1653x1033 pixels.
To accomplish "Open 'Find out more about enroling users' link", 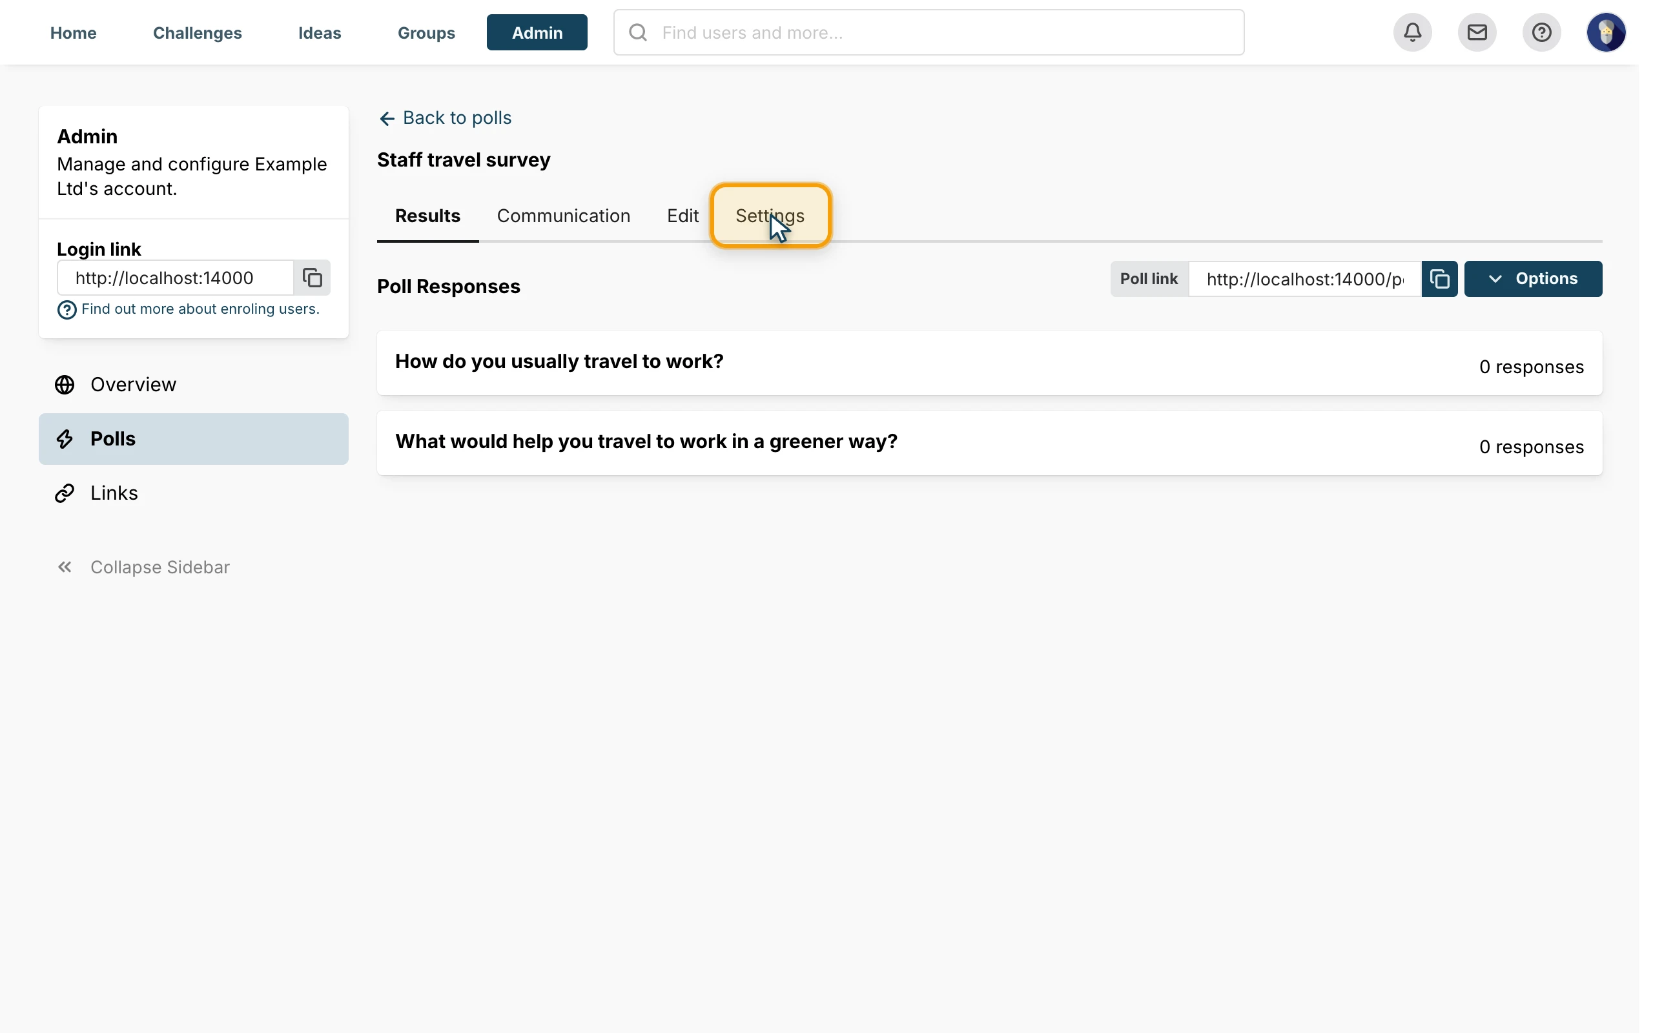I will click(x=200, y=309).
